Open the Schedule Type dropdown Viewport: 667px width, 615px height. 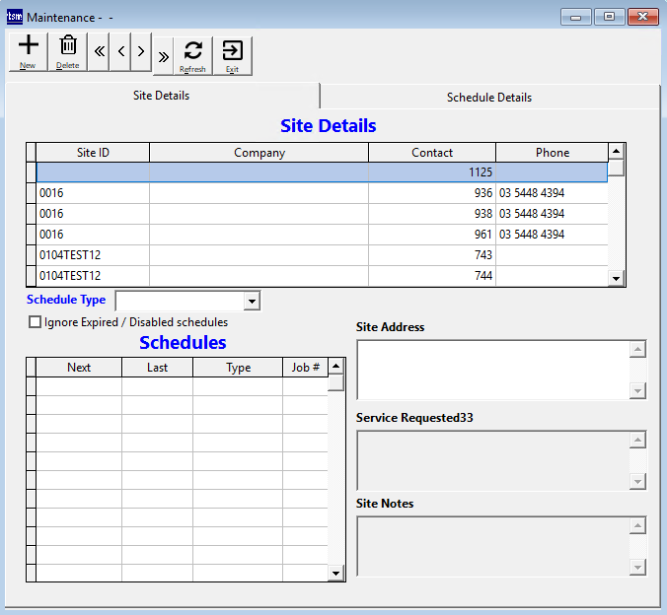click(252, 301)
